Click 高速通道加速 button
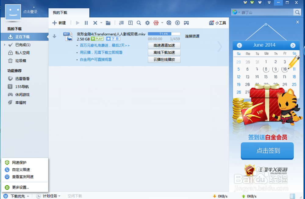This screenshot has width=305, height=199. [164, 45]
